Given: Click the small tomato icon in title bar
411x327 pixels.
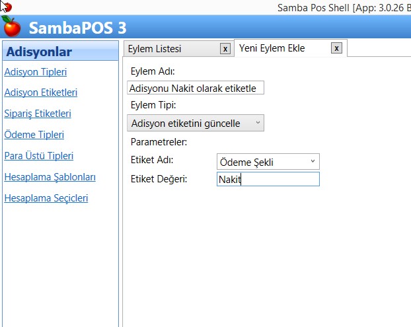Looking at the screenshot, I should click(x=7, y=7).
